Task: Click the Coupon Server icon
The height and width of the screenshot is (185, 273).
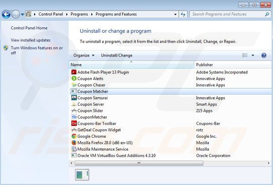Action: point(74,104)
